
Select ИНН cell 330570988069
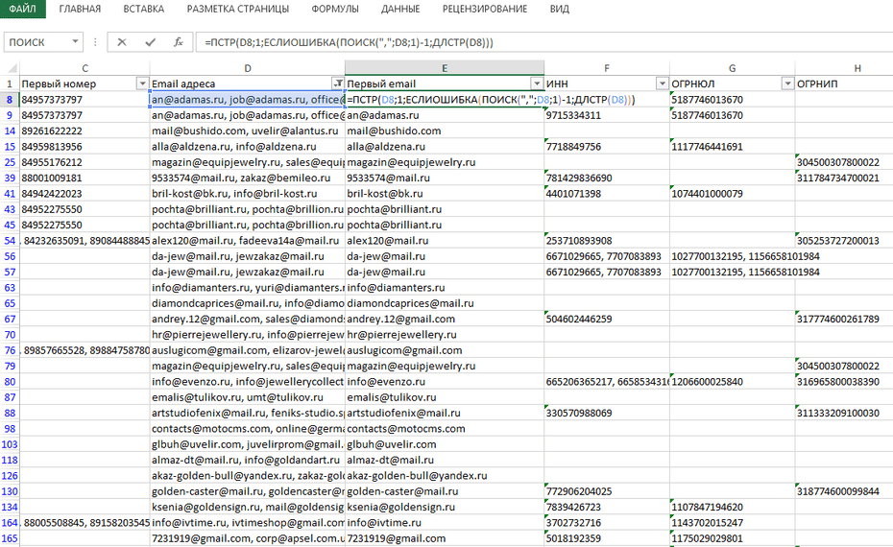[x=607, y=413]
